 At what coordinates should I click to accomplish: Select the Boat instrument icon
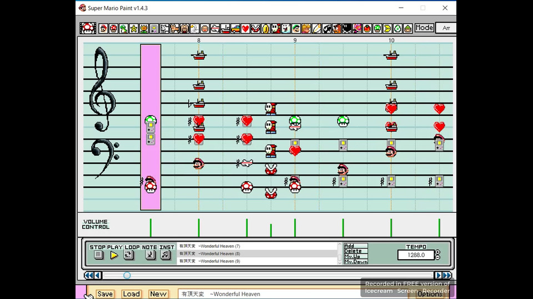225,28
